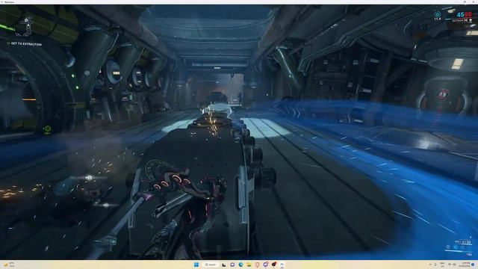
Task: Open the chat app taskbar icon
Action: click(x=232, y=265)
